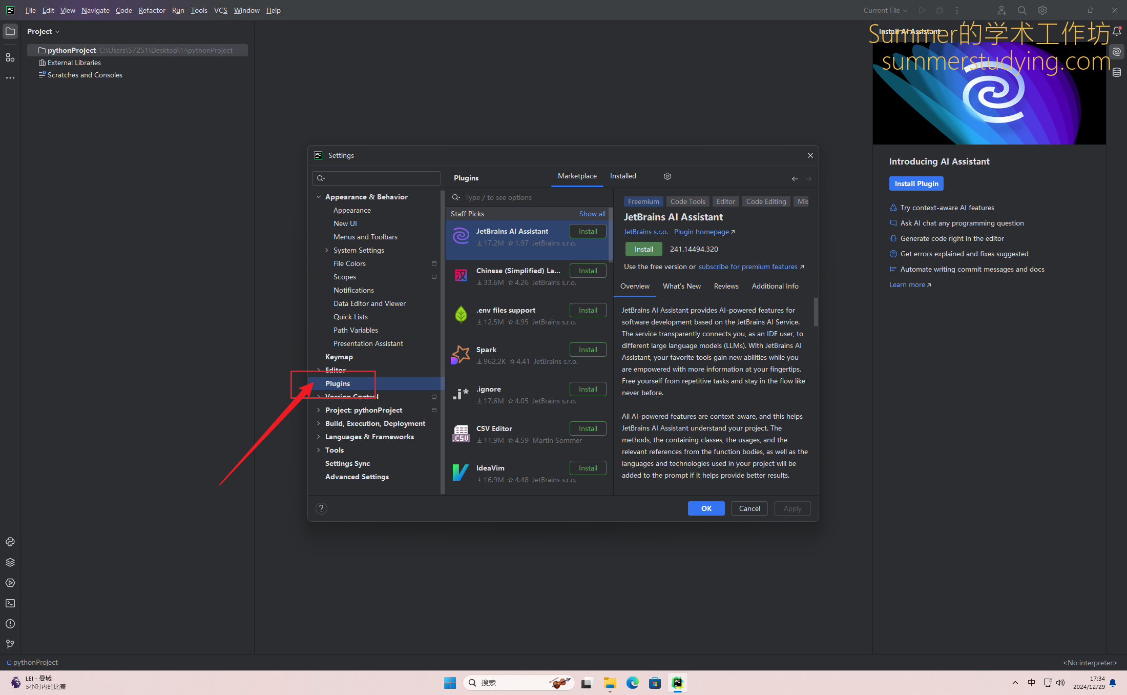Click blue Install Plugin button

pyautogui.click(x=916, y=183)
